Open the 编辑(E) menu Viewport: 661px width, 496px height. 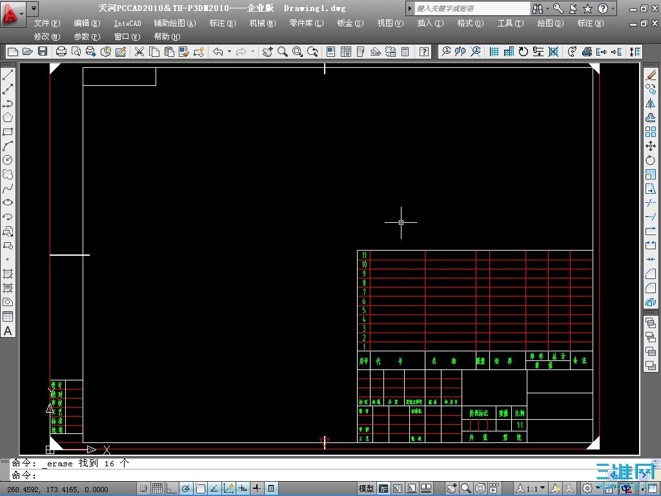pyautogui.click(x=87, y=23)
